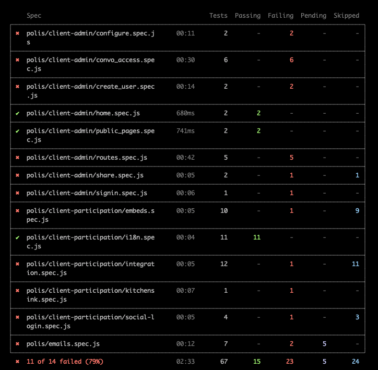Click the green checkmark beside i18n.spec.js
This screenshot has width=378, height=370.
(17, 237)
